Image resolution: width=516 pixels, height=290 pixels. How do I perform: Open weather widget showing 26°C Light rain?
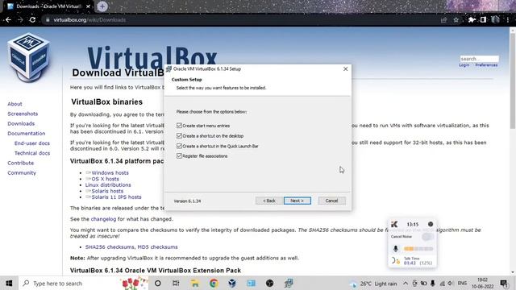pyautogui.click(x=373, y=283)
